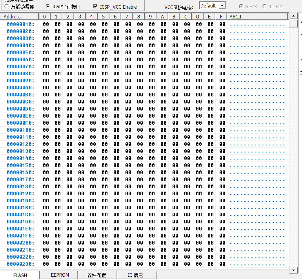This screenshot has width=302, height=279.
Task: Select the column F header
Action: (222, 16)
